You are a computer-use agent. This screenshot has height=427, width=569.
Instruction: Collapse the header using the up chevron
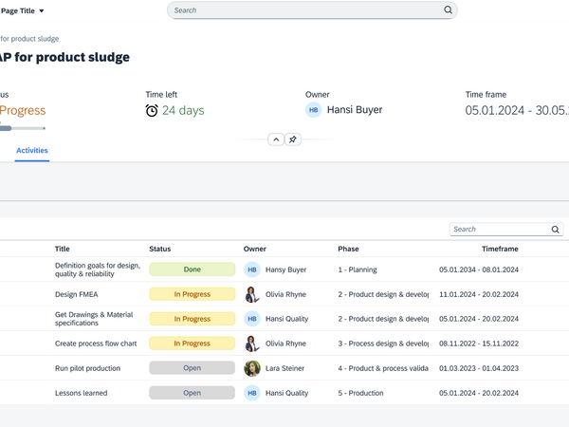[275, 139]
